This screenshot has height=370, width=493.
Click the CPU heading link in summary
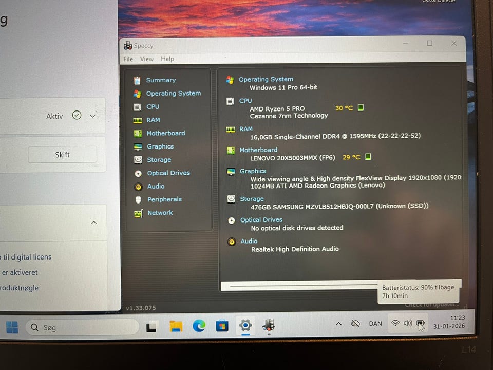245,101
